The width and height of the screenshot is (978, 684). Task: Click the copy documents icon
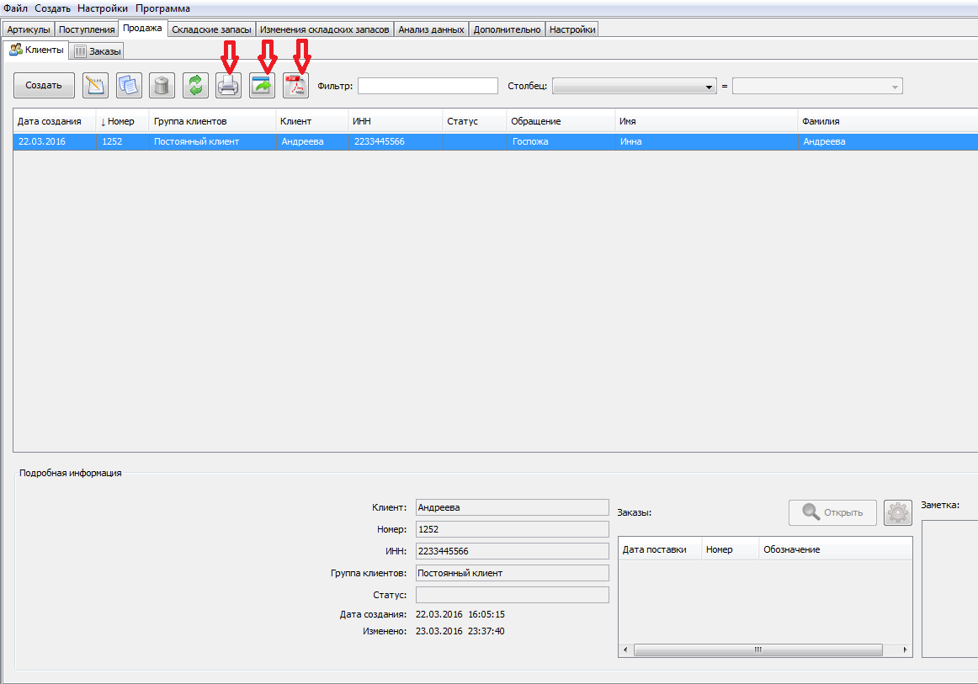[129, 86]
